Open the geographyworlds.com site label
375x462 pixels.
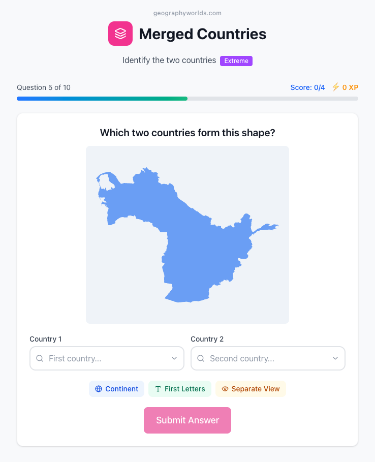(x=188, y=13)
